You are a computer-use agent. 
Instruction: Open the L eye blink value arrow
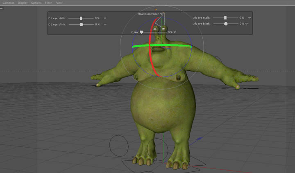pyautogui.click(x=105, y=25)
